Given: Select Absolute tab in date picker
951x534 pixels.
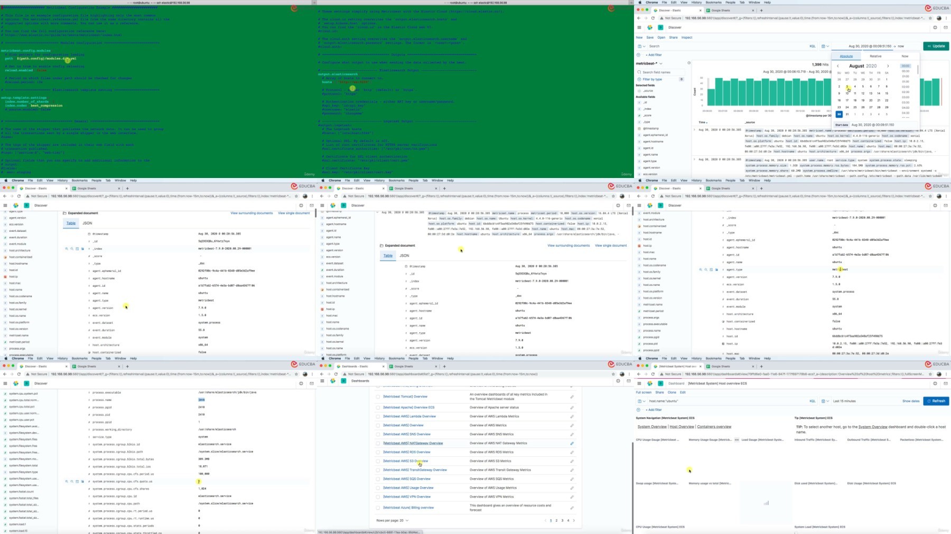Looking at the screenshot, I should [846, 56].
